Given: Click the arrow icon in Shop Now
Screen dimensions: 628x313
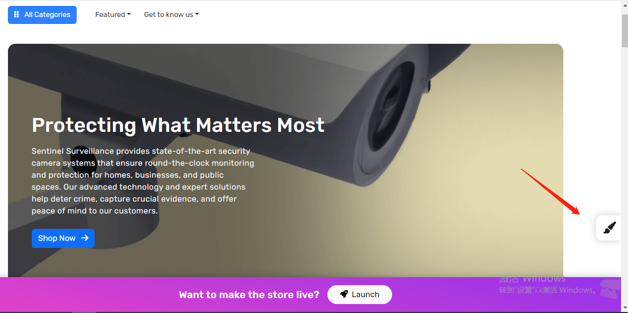Looking at the screenshot, I should (85, 238).
